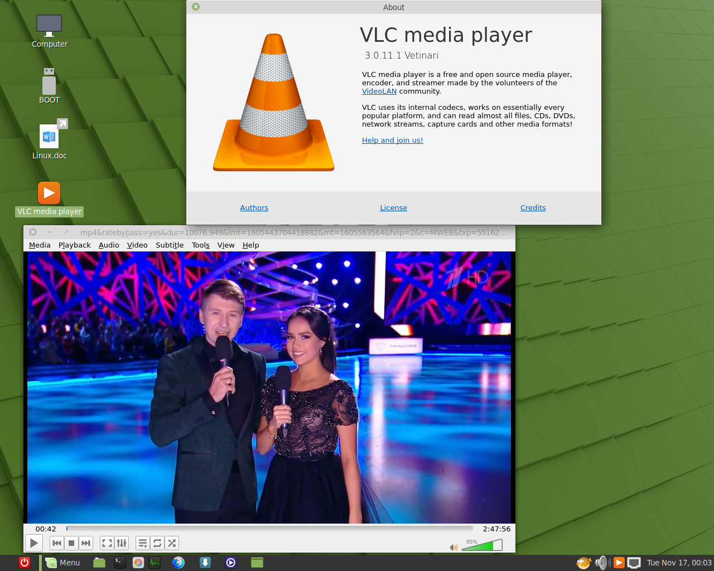Open the Media menu
This screenshot has width=714, height=571.
[x=40, y=245]
